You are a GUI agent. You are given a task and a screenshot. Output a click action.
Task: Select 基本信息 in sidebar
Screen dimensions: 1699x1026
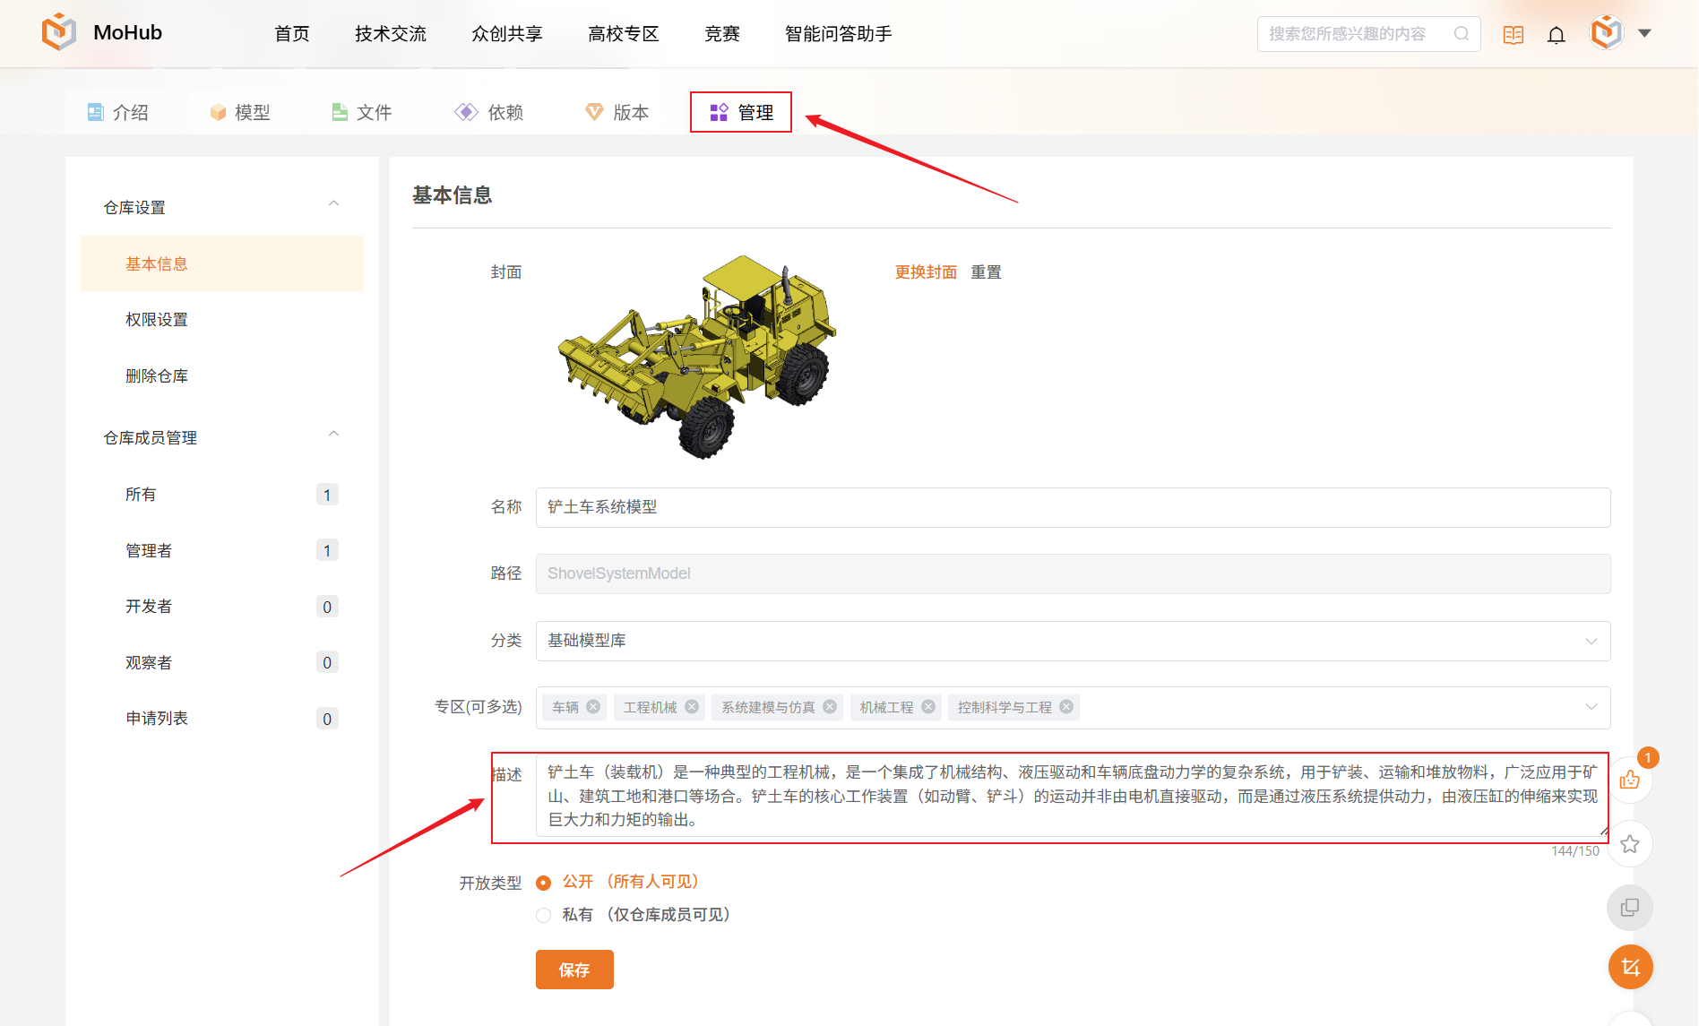[x=221, y=263]
